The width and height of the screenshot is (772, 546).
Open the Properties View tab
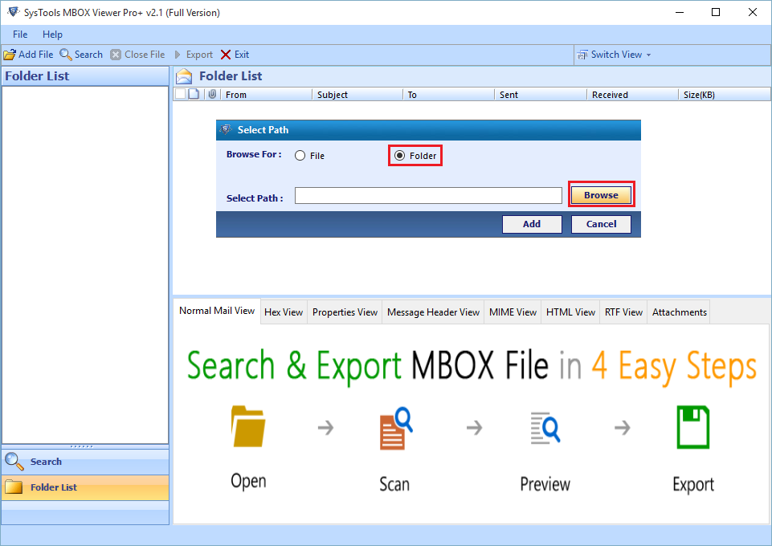[345, 312]
